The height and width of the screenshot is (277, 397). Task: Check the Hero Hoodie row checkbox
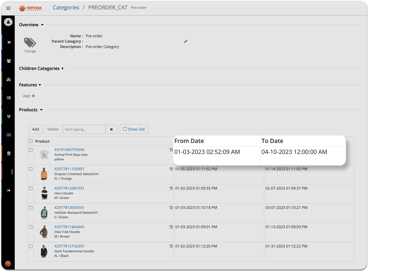click(31, 189)
